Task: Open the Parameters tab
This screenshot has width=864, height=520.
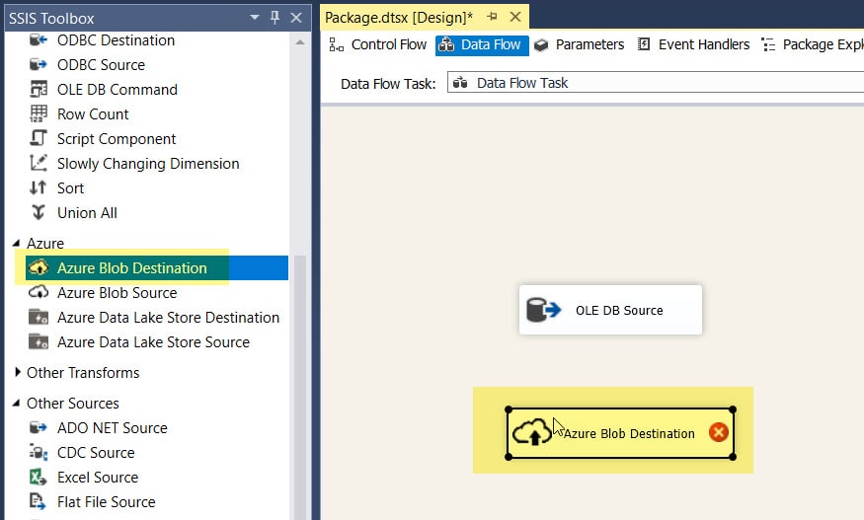Action: [579, 44]
